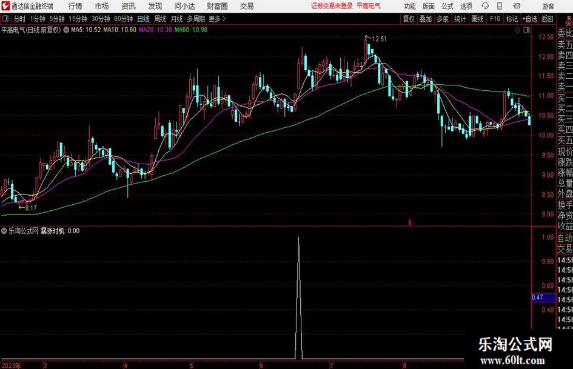
Task: Switch to the 1分钟 period tab
Action: [37, 19]
